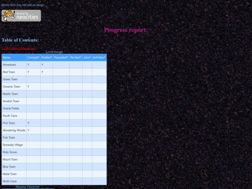Select the Roto Grove row name cell
This screenshot has width=252, height=189.
tap(14, 152)
